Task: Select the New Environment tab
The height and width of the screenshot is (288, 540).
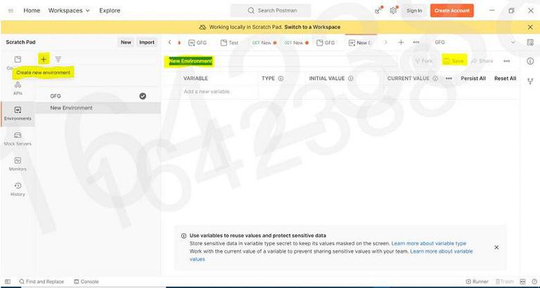Action: pyautogui.click(x=360, y=43)
